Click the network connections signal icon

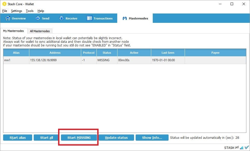[x=242, y=148]
